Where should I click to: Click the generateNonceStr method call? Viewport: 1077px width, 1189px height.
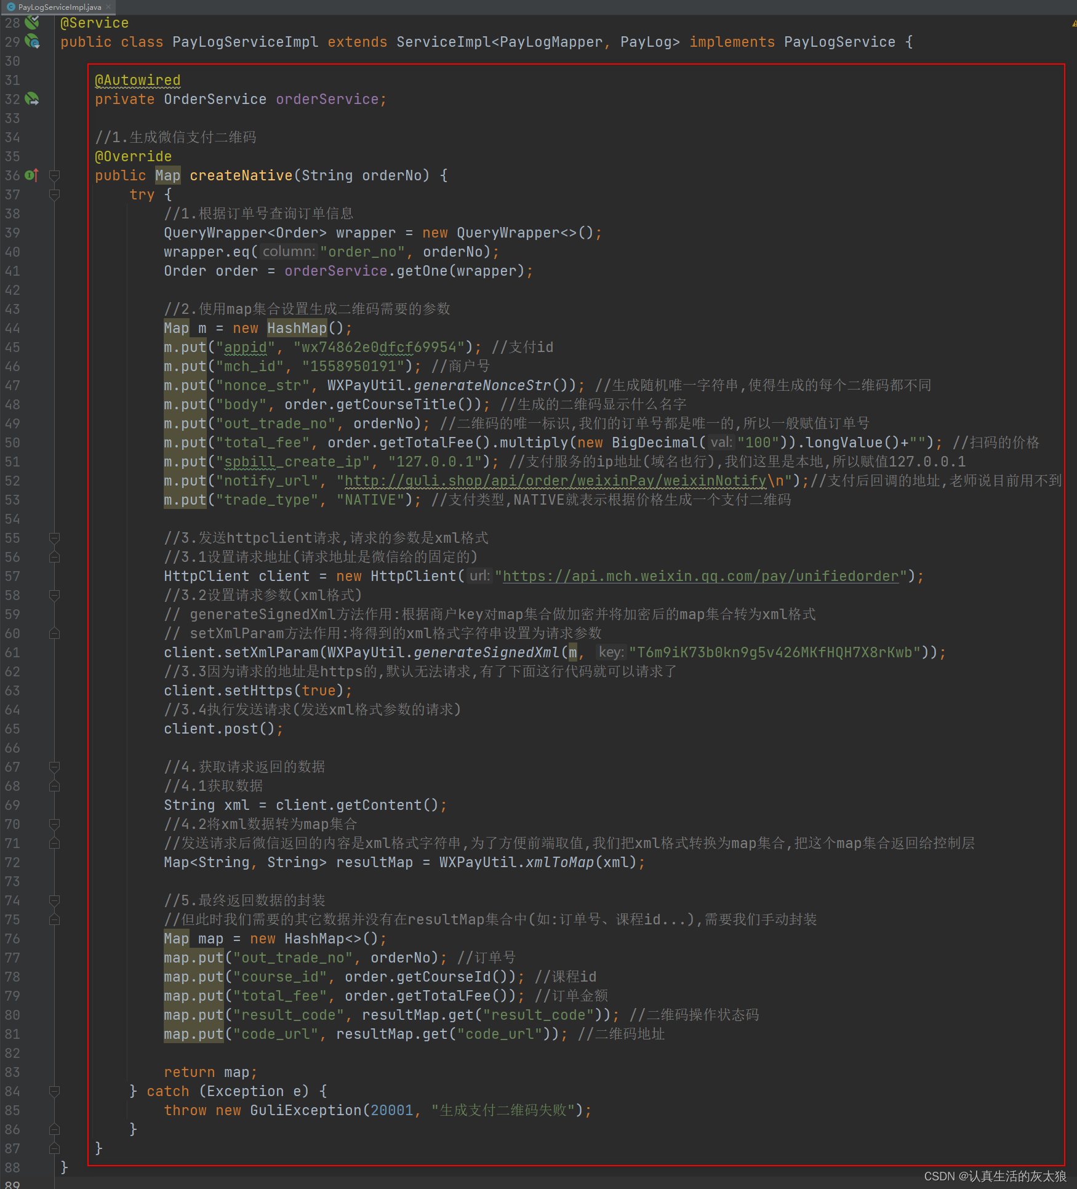482,385
